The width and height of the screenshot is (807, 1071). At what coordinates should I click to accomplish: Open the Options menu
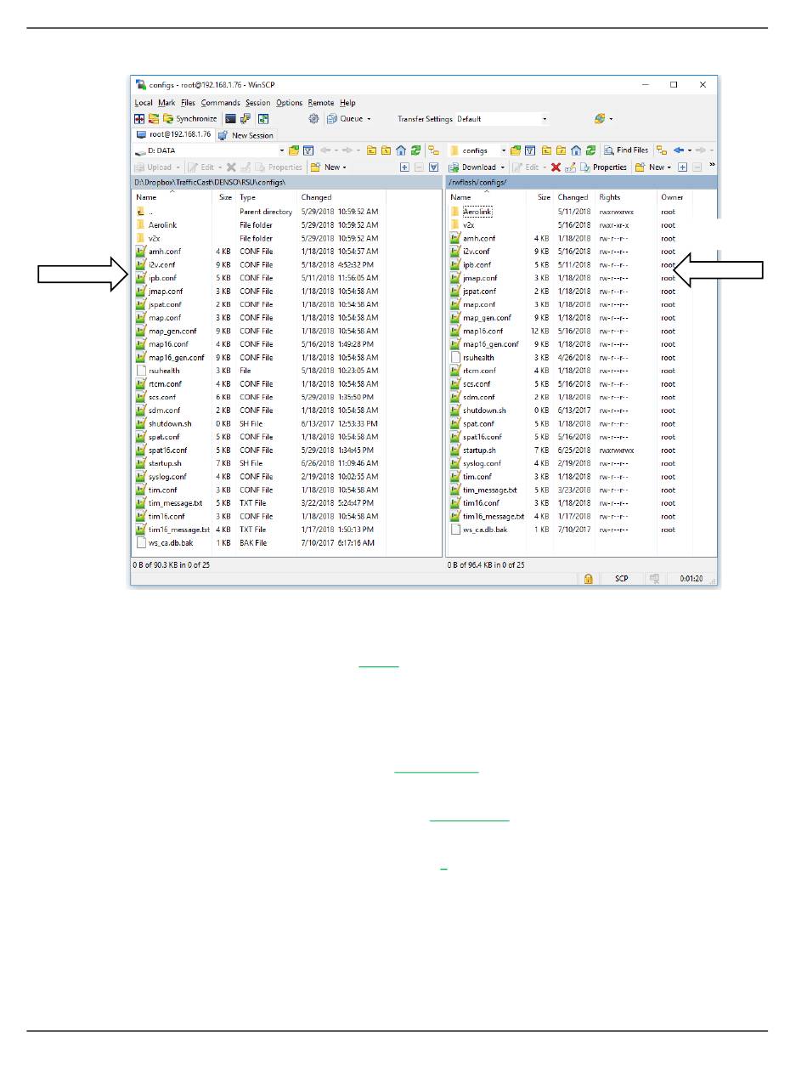tap(289, 103)
